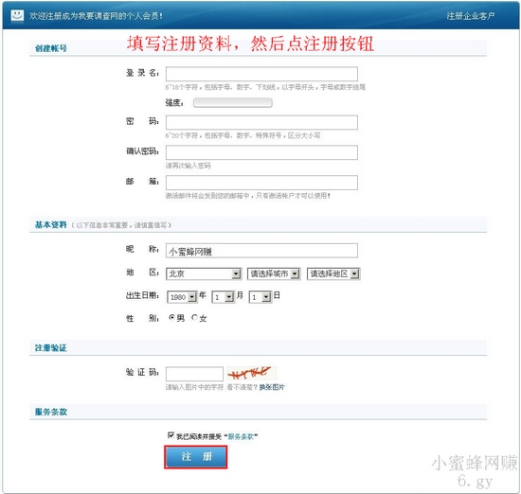Open the 请选择城市 city dropdown

pos(274,273)
